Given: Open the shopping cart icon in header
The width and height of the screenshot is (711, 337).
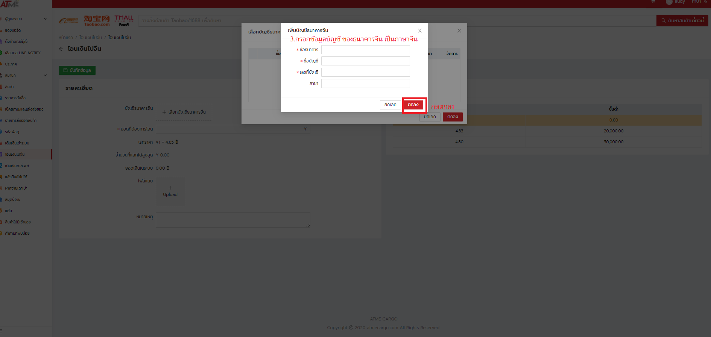Looking at the screenshot, I should tap(653, 2).
